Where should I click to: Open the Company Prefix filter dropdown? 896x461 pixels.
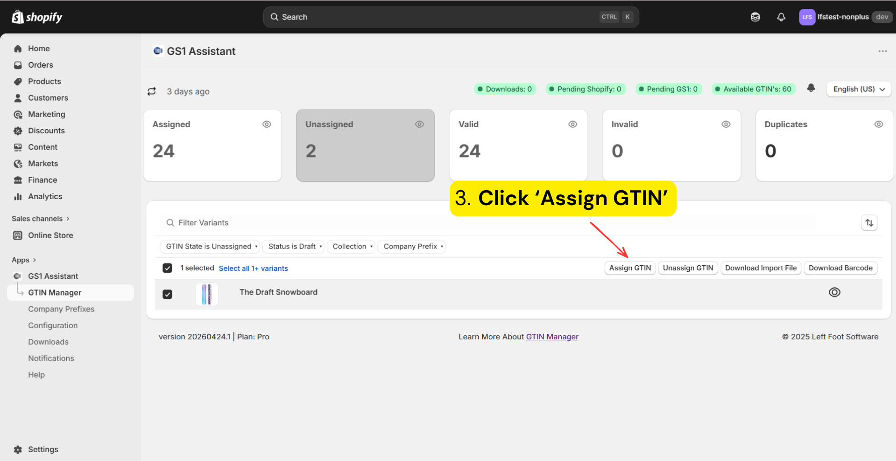click(411, 247)
